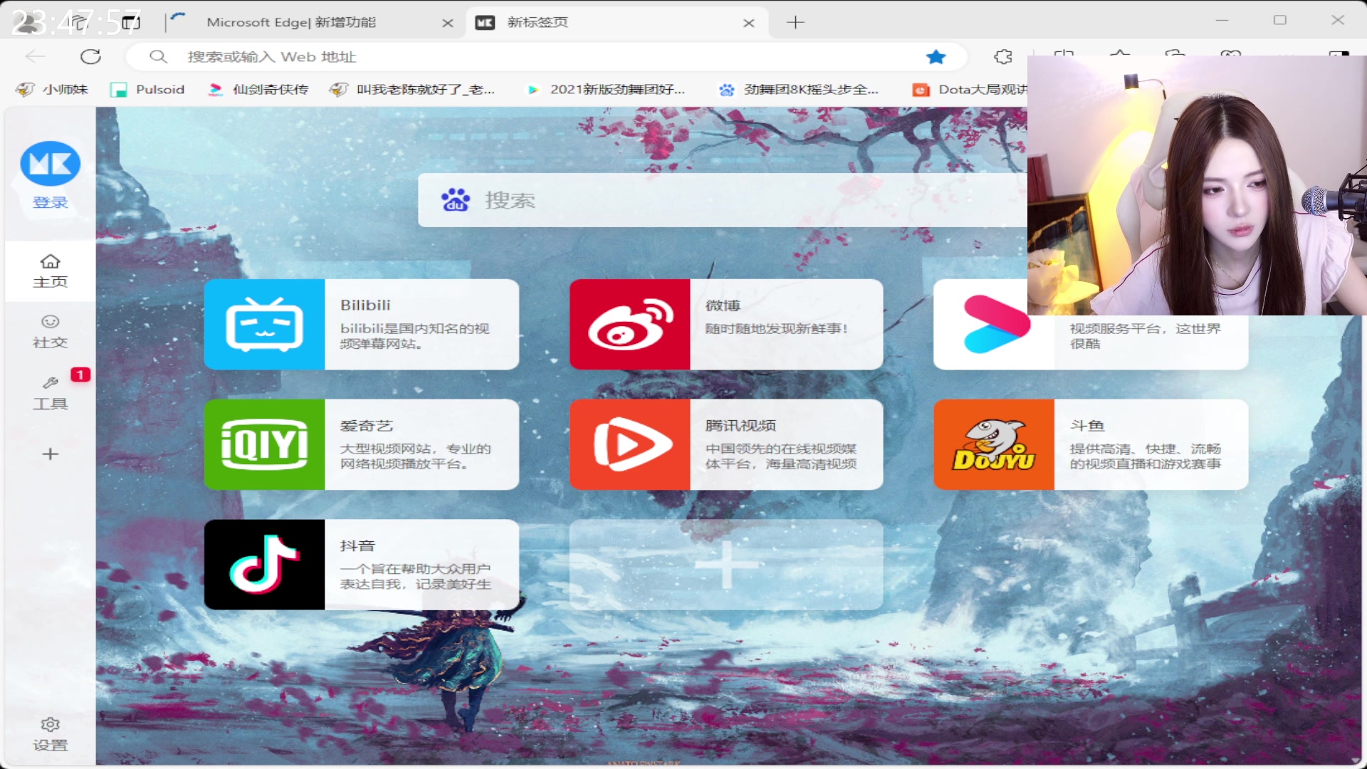Image resolution: width=1367 pixels, height=769 pixels.
Task: Click the 登录 login text
Action: pyautogui.click(x=50, y=202)
